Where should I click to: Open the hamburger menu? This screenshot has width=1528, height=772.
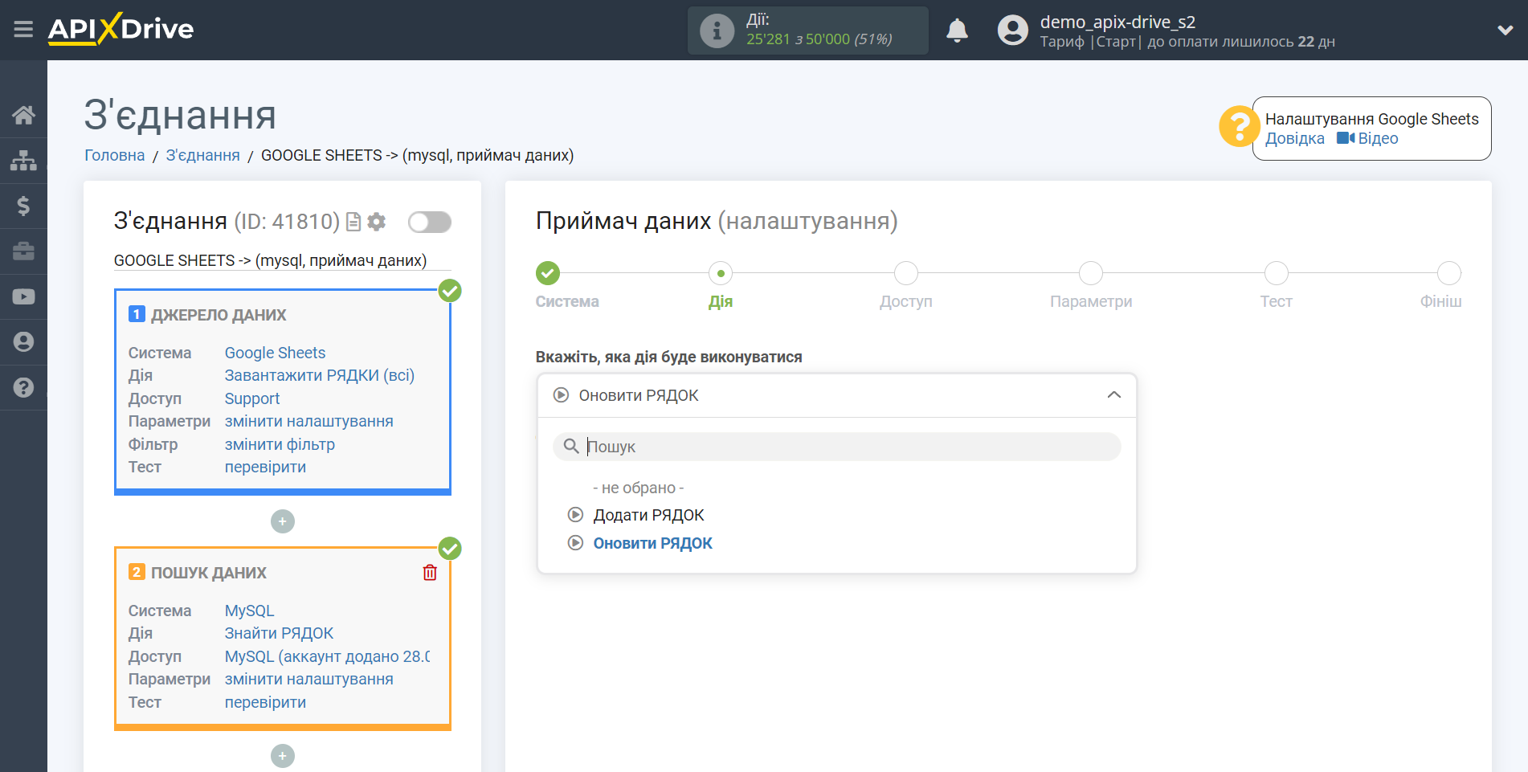[23, 30]
